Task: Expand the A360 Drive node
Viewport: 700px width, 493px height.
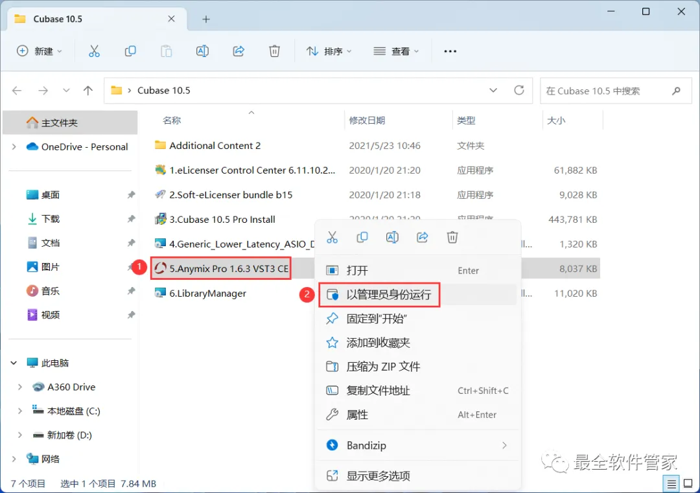Action: 19,387
